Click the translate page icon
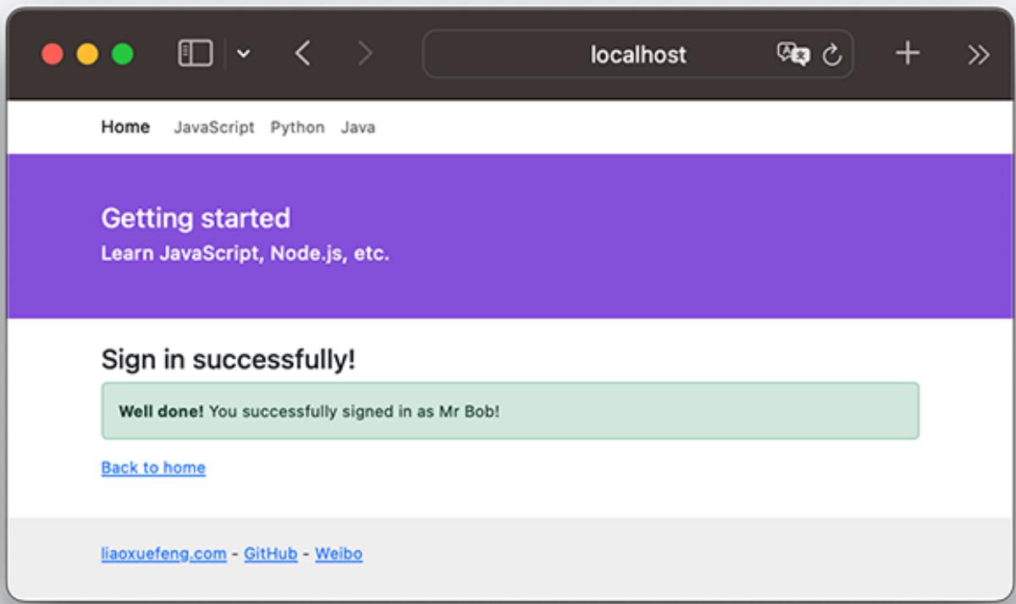Screen dimensions: 1016x604 click(792, 55)
